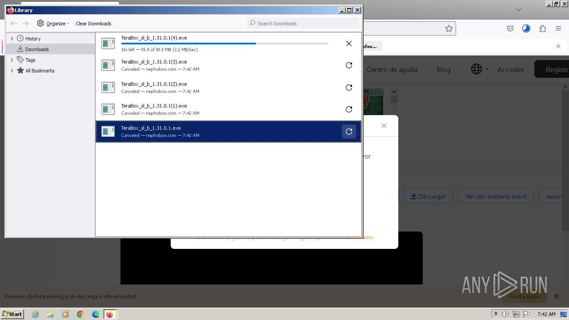Select All Bookmarks in the sidebar
Viewport: 569px width, 320px height.
[x=40, y=71]
